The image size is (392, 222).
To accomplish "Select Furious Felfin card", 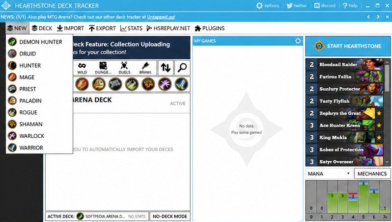I will pyautogui.click(x=345, y=76).
